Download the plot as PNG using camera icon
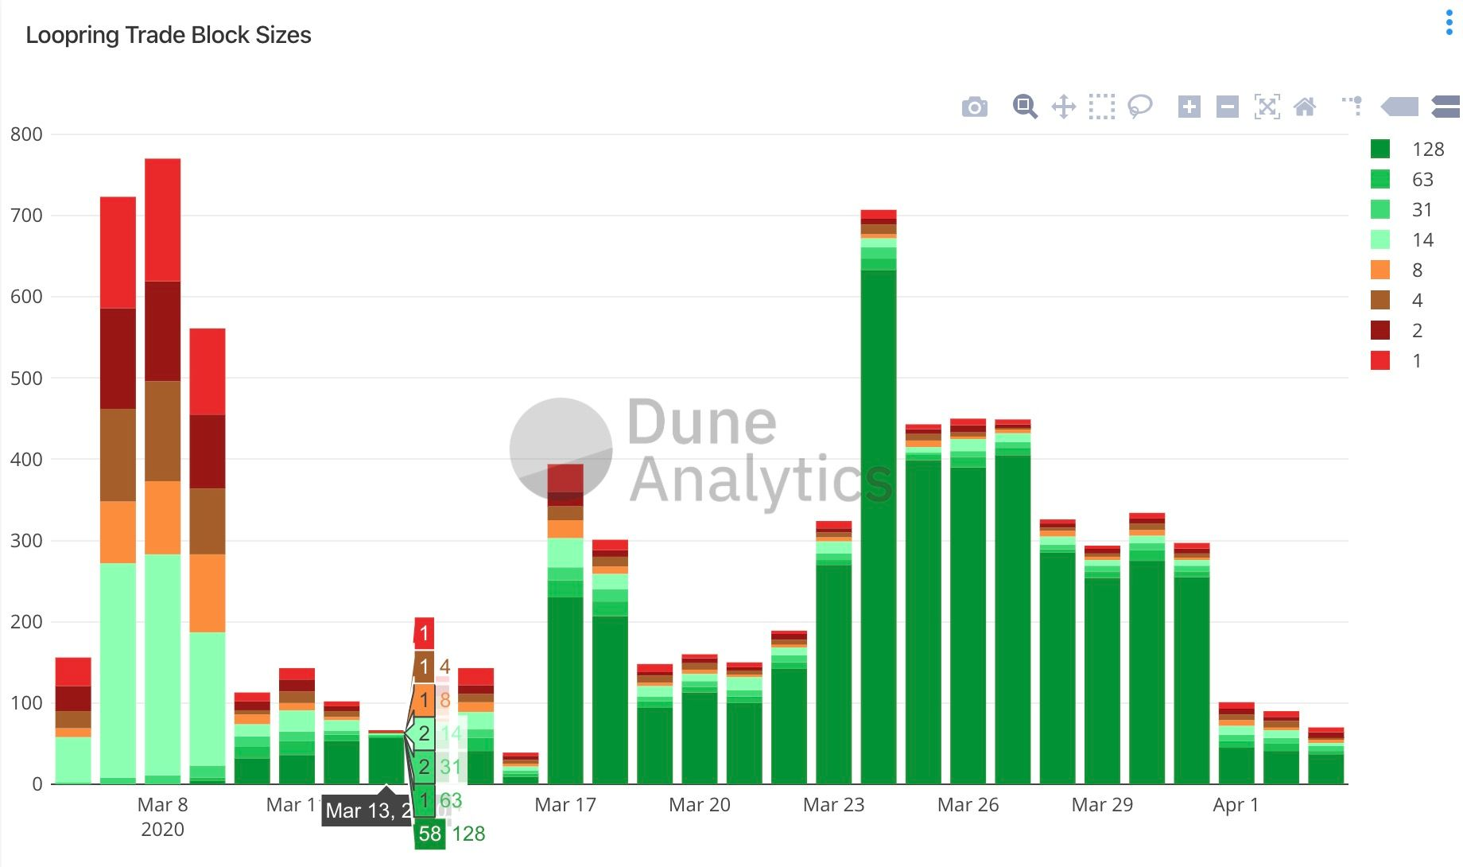Viewport: 1463px width, 867px height. [974, 107]
